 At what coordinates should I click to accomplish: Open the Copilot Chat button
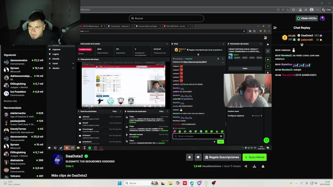[326, 10]
